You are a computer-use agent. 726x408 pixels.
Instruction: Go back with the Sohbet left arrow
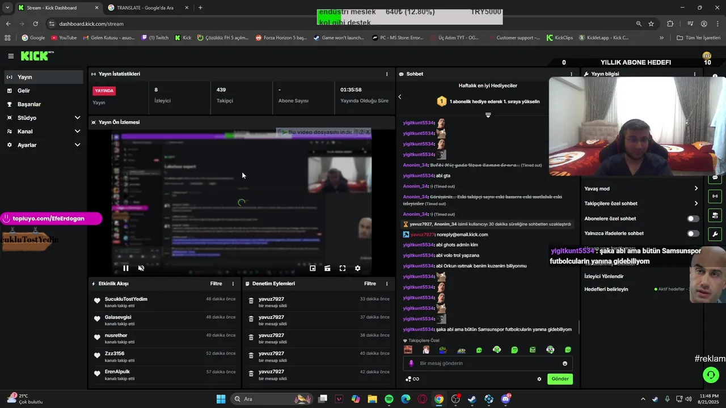point(399,97)
